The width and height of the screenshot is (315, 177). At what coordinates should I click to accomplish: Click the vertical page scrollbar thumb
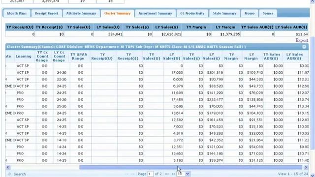pos(313,93)
